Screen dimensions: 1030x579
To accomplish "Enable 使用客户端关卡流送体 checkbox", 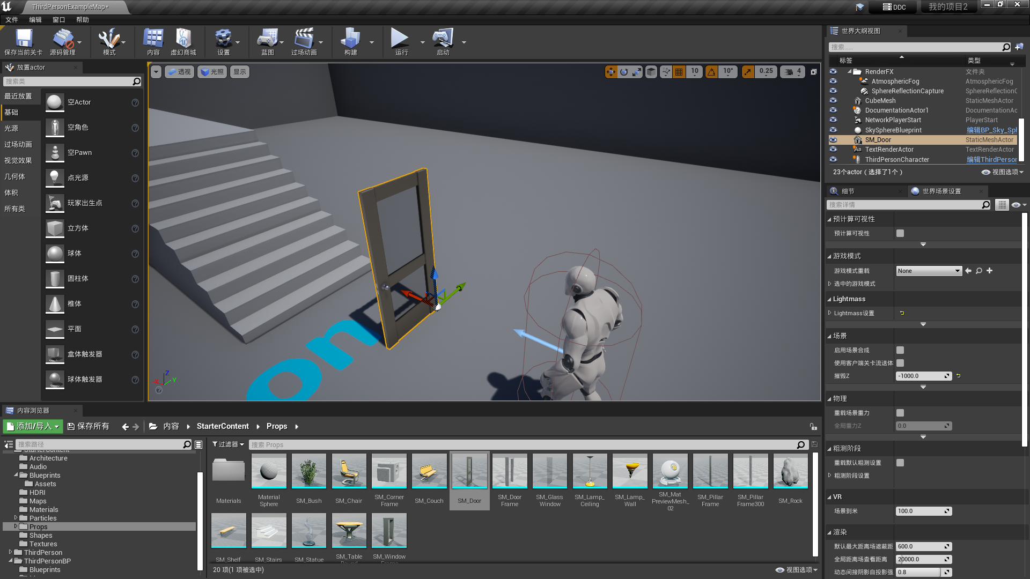I will (900, 363).
